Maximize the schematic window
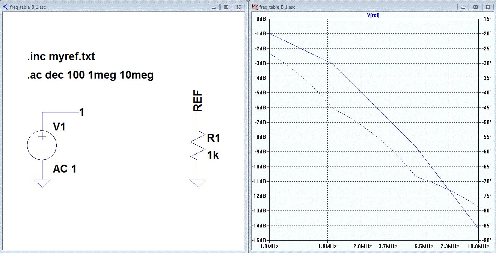This screenshot has height=253, width=496. [226, 7]
